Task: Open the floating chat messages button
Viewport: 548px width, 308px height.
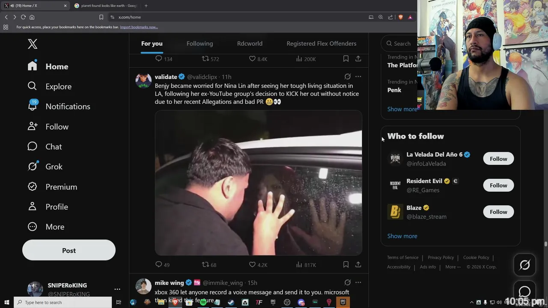Action: pyautogui.click(x=524, y=292)
